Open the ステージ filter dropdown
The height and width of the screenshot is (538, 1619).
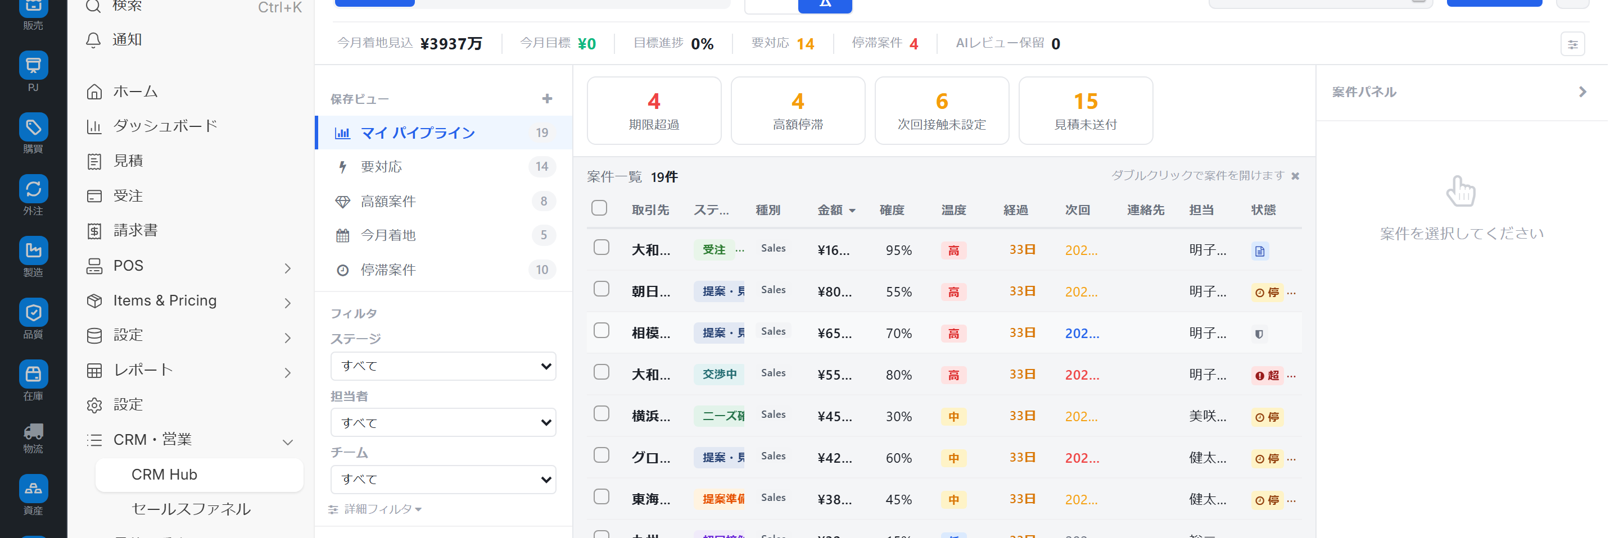pyautogui.click(x=443, y=366)
